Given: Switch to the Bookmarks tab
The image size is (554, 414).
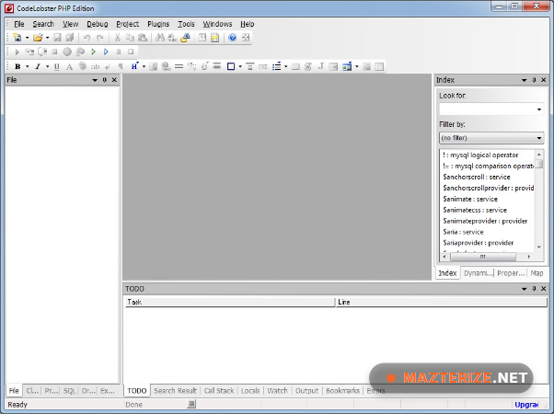Looking at the screenshot, I should coord(342,391).
